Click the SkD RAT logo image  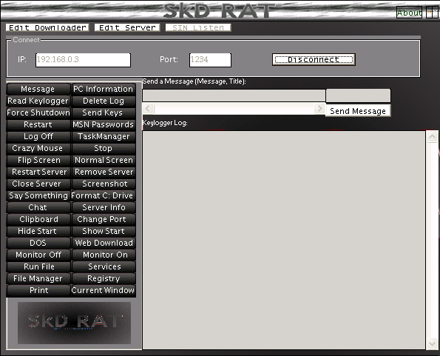coord(74,323)
